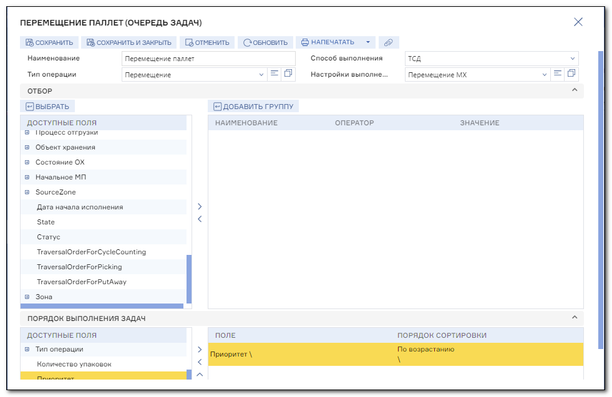Open the Способ выполнения ТСД dropdown
612x397 pixels.
[492, 59]
